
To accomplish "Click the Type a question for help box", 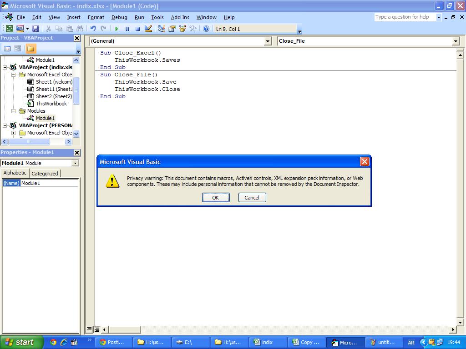I will tap(405, 17).
